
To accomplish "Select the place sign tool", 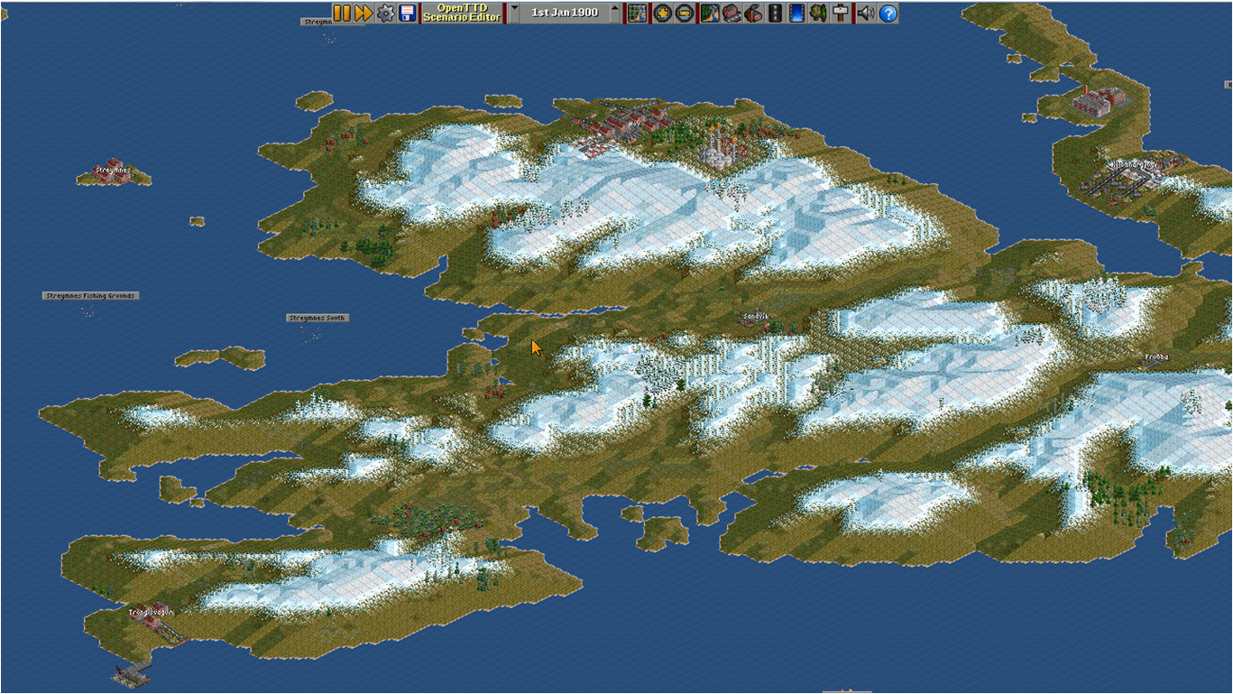I will click(x=841, y=13).
